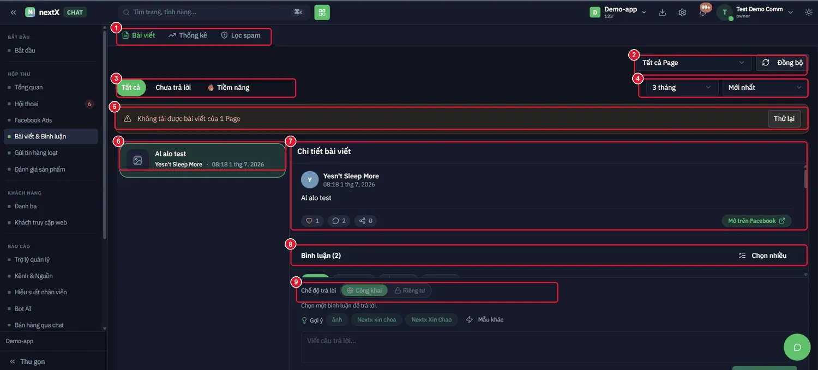Enable Chọn nhiều multi-select for comments
Screen dimensions: 818x370
[x=762, y=256]
